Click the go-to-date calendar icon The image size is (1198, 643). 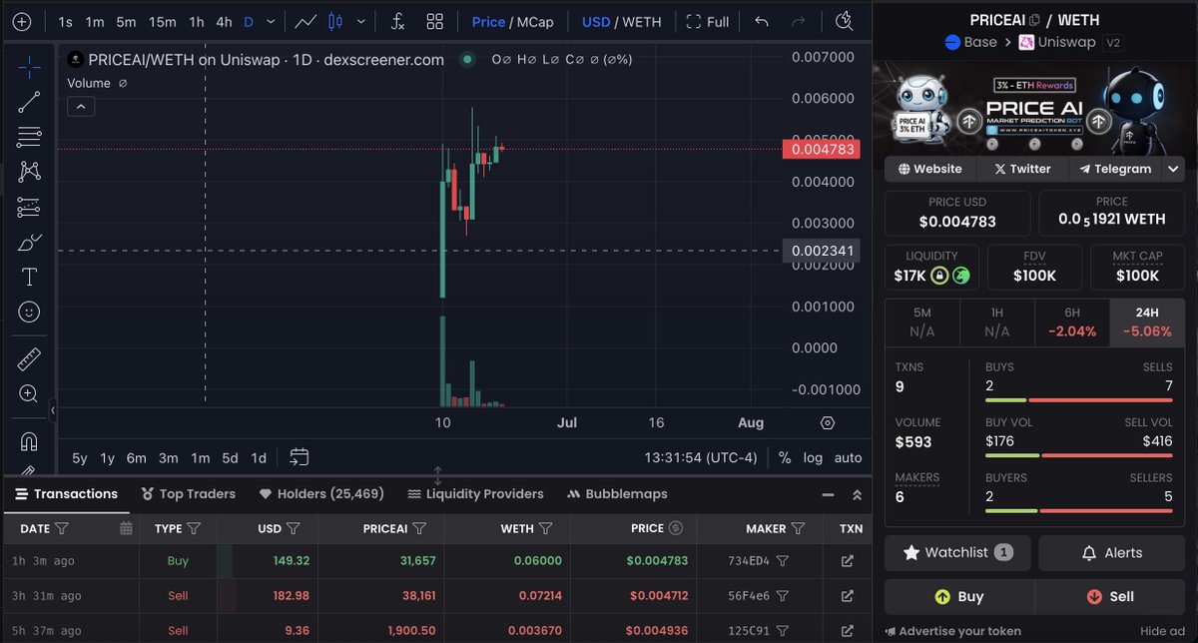tap(299, 457)
